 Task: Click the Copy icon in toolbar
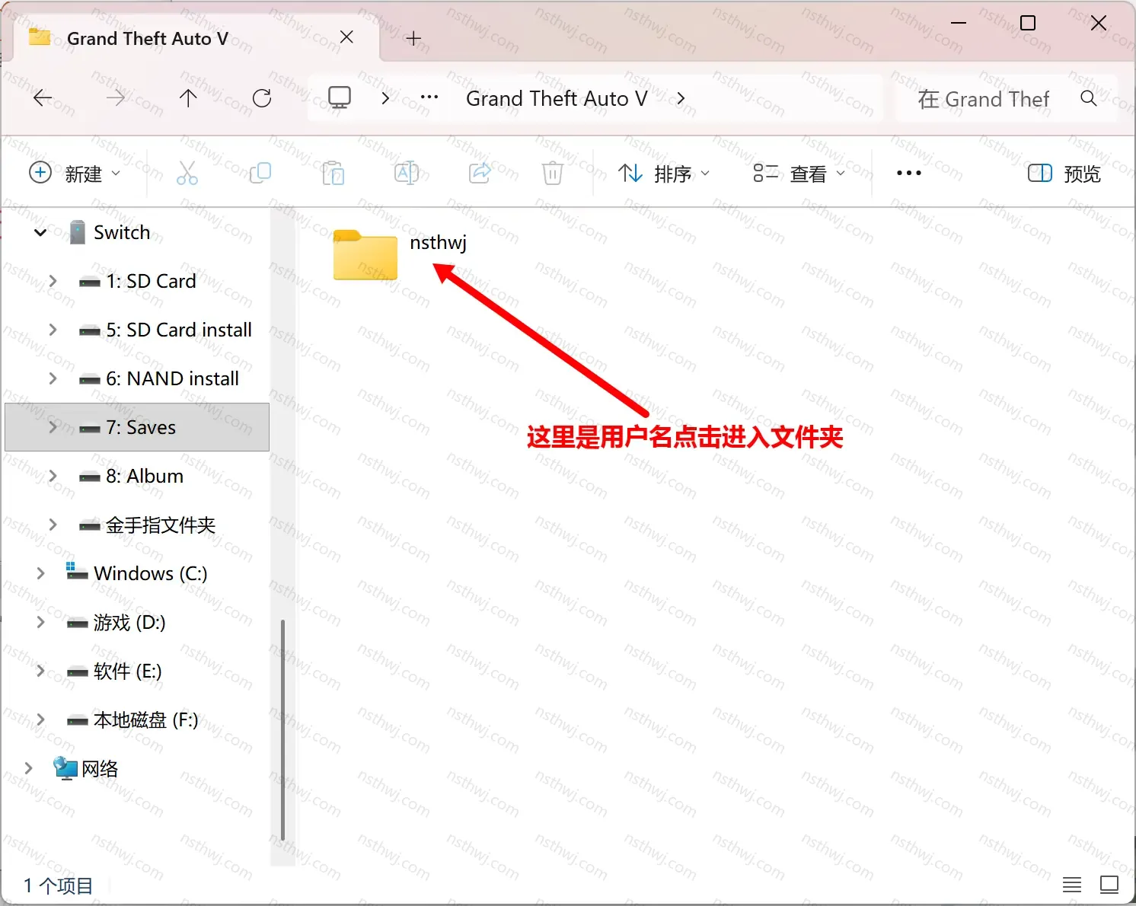260,174
